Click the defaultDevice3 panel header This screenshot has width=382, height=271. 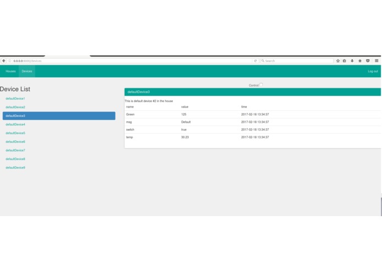point(253,92)
